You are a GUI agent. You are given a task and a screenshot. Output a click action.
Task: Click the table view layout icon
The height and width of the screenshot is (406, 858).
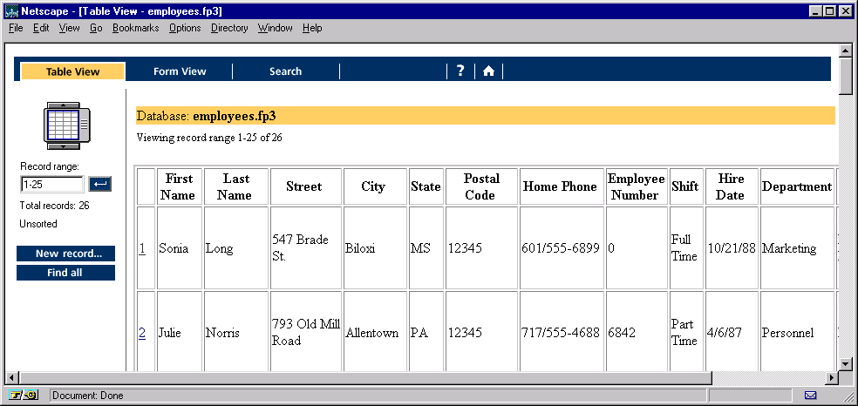click(x=67, y=125)
